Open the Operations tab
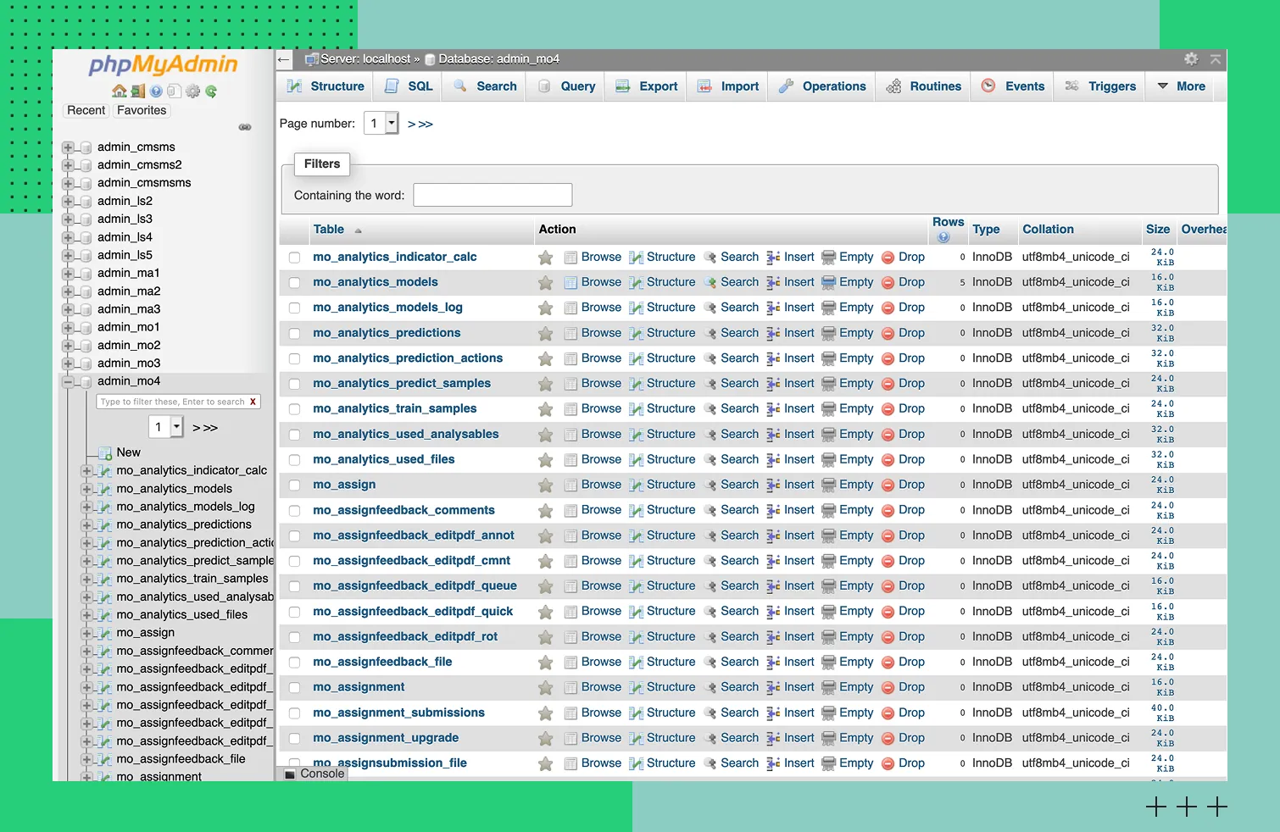This screenshot has width=1280, height=832. point(822,86)
